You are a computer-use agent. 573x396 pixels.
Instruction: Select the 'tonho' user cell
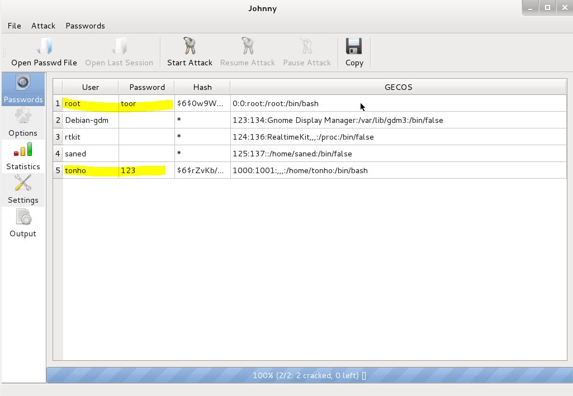point(91,170)
